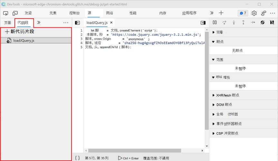Switch to the 网络 tab
The image size is (278, 161).
click(110, 13)
